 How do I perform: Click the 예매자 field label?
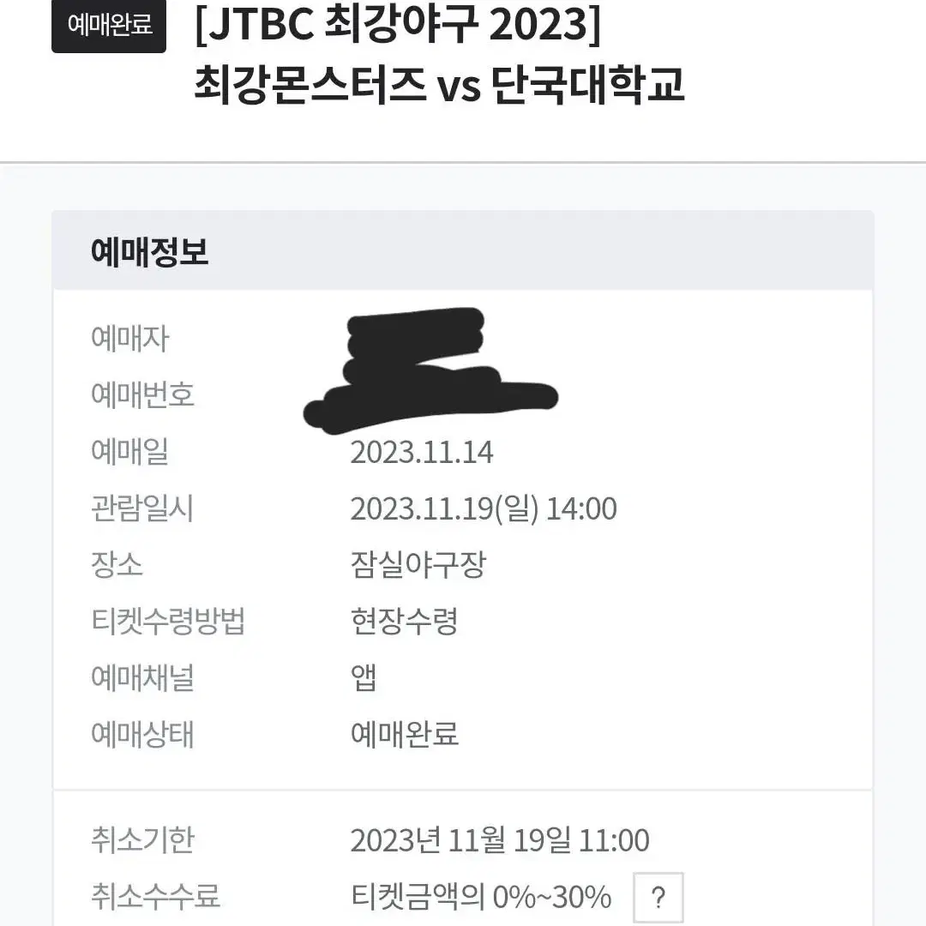(130, 339)
